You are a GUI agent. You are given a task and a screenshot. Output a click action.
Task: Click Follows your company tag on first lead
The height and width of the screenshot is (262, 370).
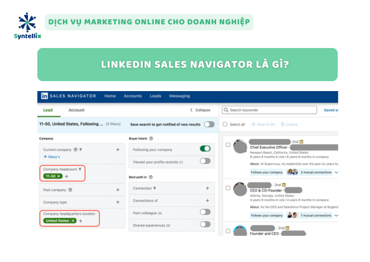[267, 172]
